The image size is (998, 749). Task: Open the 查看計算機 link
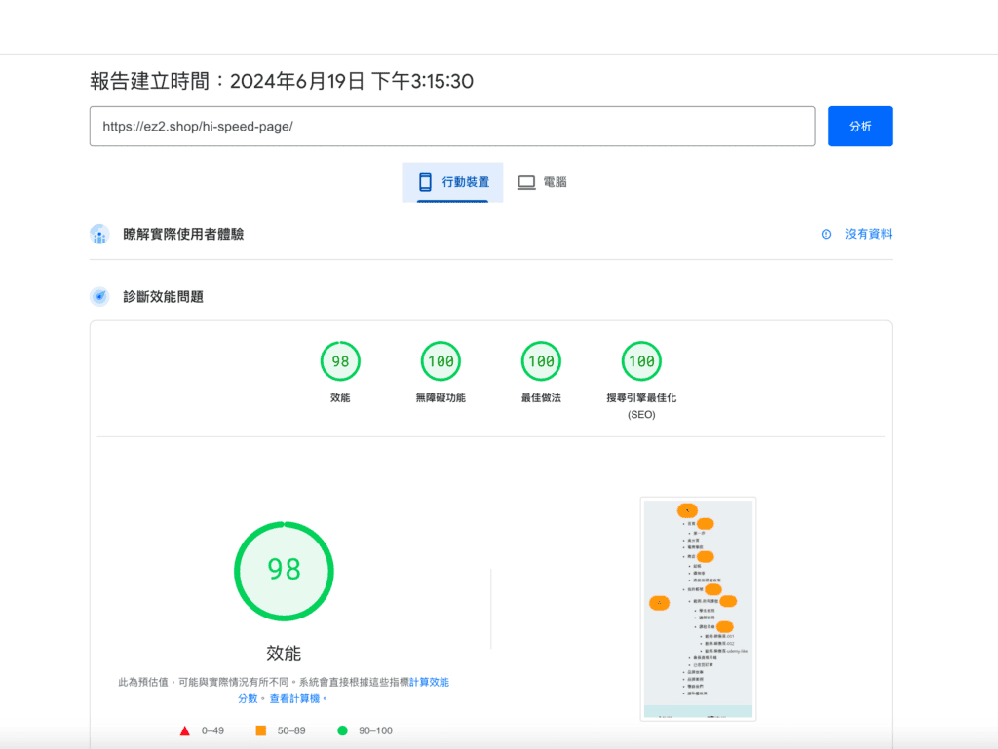[296, 698]
